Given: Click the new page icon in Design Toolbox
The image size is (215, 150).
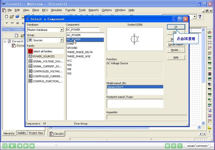Looking at the screenshot, I should pos(16,35).
